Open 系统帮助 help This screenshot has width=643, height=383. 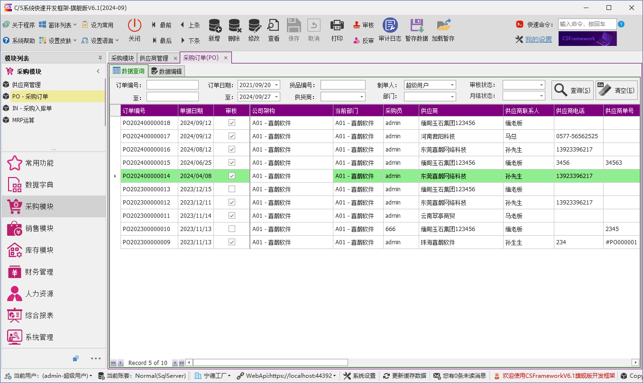[x=18, y=41]
